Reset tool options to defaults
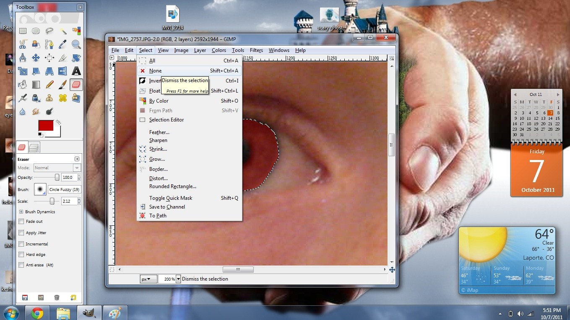 (73, 298)
